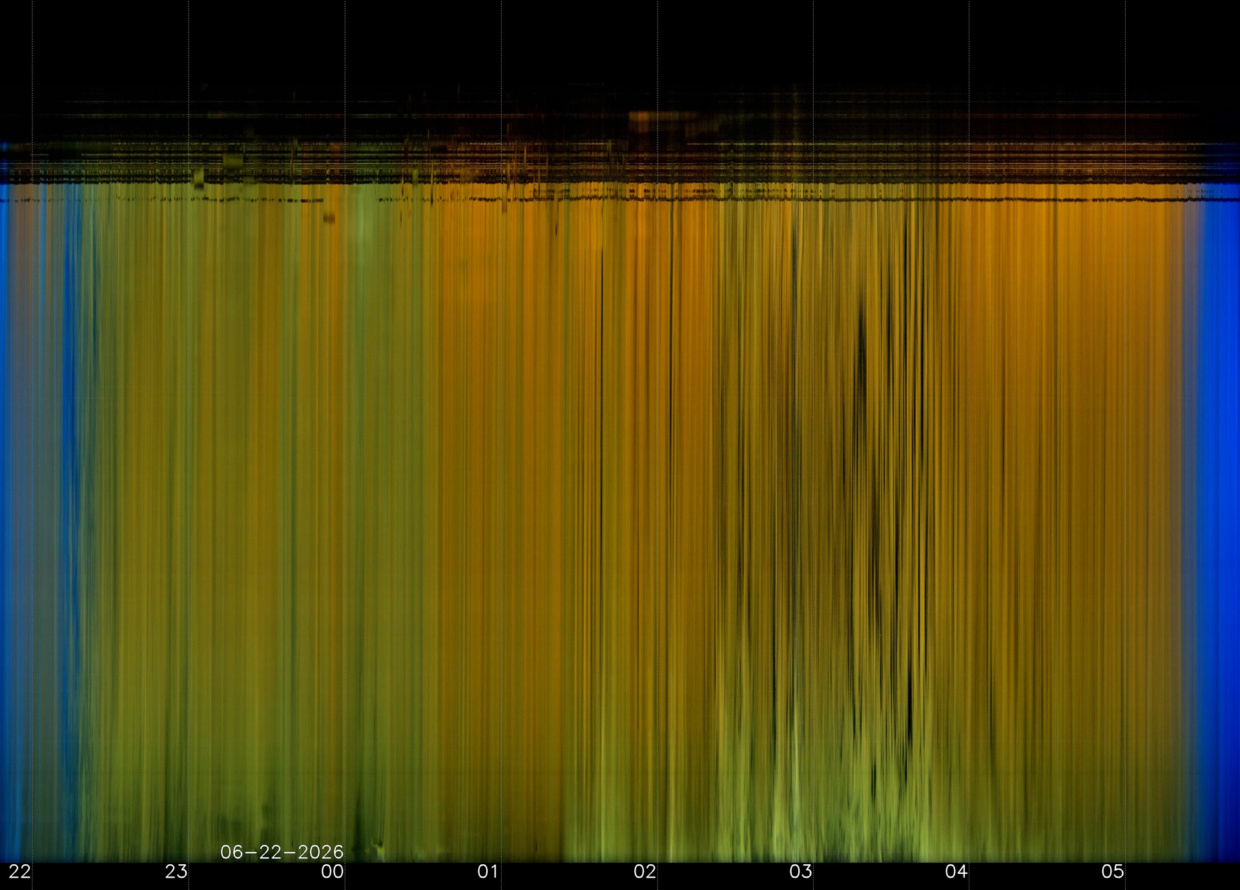The height and width of the screenshot is (890, 1240).
Task: Click the 23 hour label
Action: (176, 872)
